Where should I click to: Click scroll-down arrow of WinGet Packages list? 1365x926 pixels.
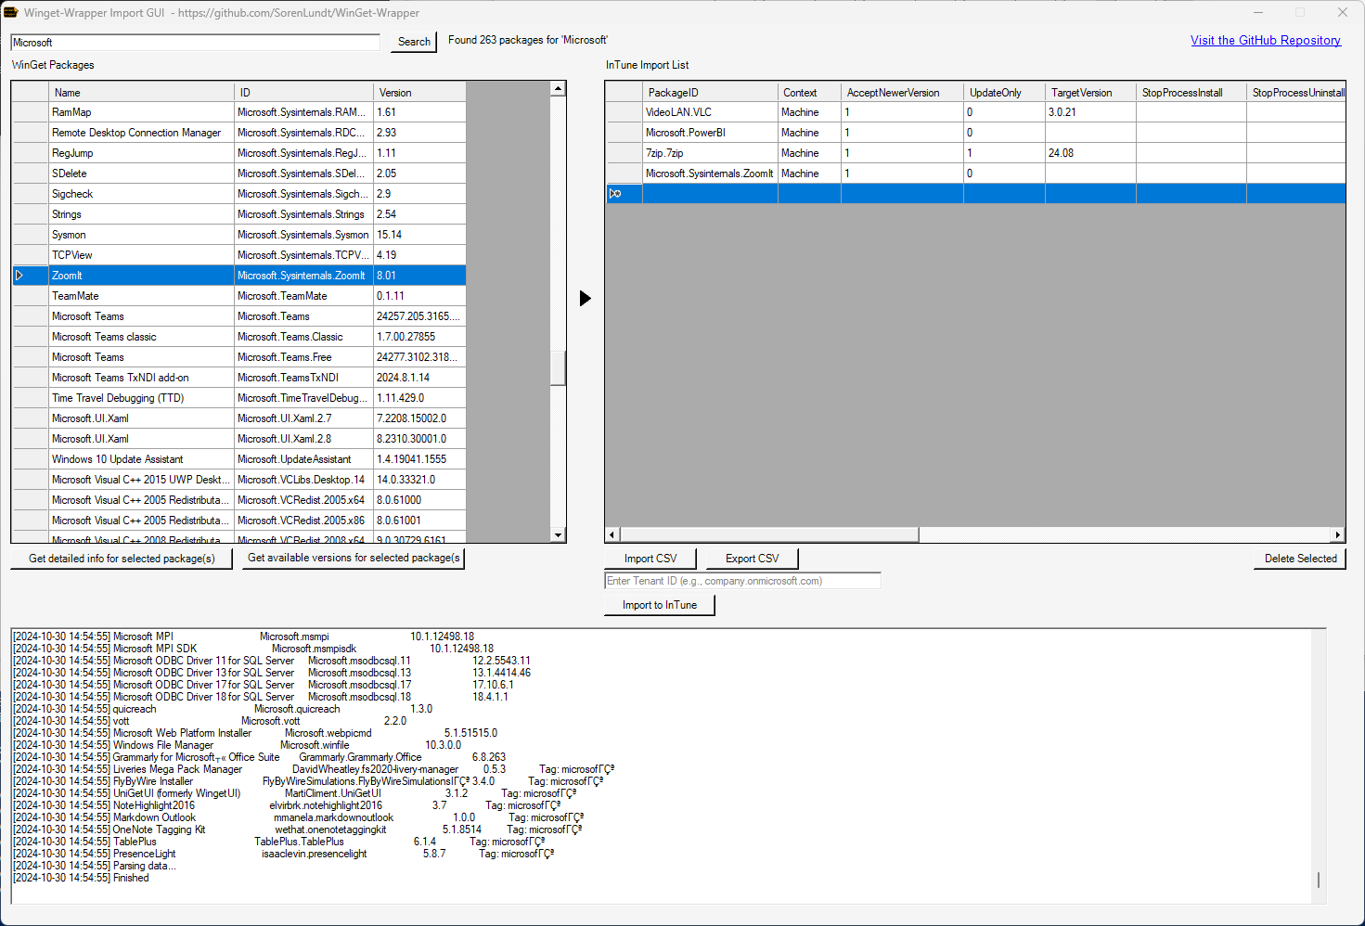[x=558, y=534]
